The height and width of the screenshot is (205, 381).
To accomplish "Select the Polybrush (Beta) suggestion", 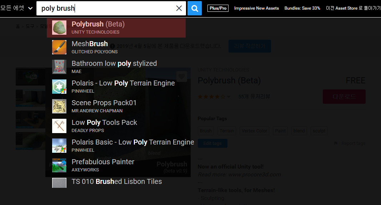I will tap(116, 28).
